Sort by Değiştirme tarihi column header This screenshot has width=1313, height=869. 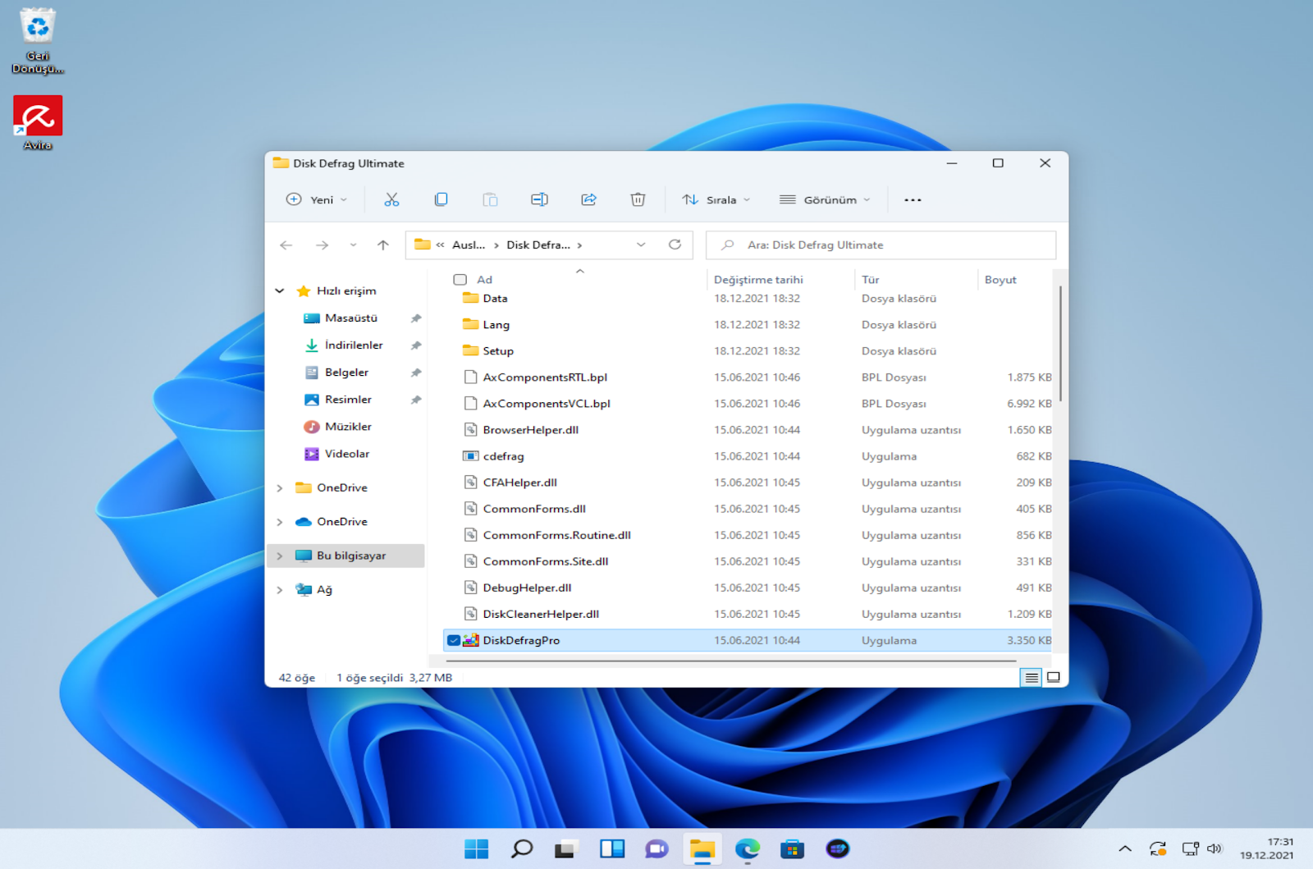click(758, 280)
